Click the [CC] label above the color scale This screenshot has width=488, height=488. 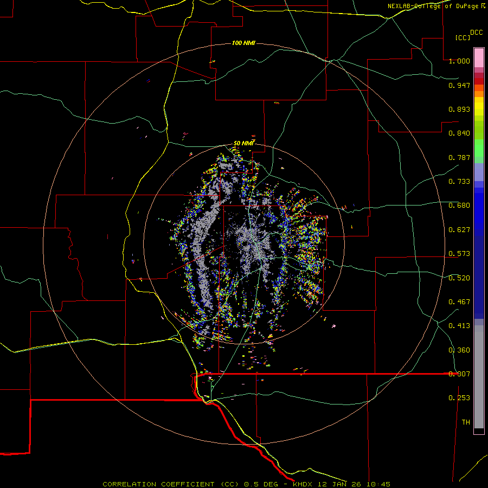(x=463, y=37)
